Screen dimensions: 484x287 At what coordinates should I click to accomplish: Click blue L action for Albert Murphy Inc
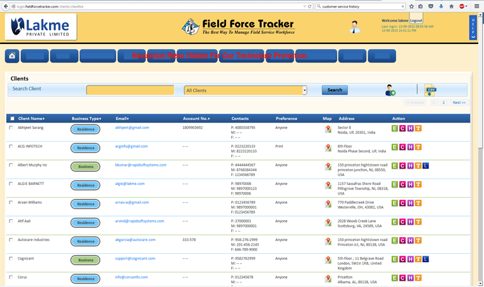click(425, 166)
